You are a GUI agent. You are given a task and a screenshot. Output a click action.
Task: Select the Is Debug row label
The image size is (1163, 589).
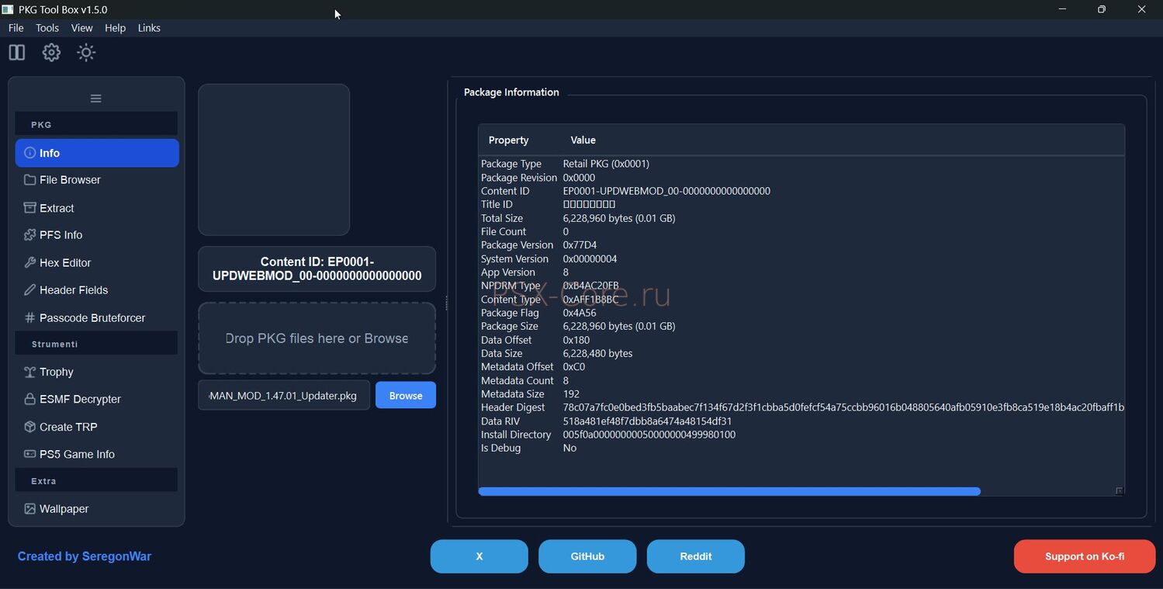pos(500,448)
